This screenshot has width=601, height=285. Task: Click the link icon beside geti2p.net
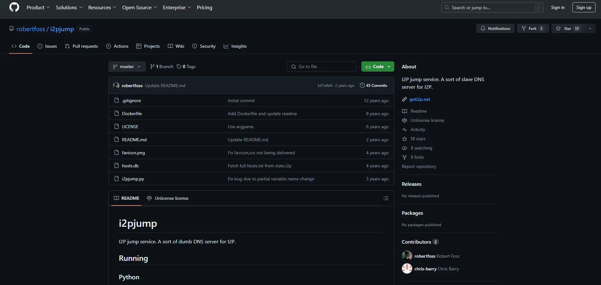click(x=404, y=99)
